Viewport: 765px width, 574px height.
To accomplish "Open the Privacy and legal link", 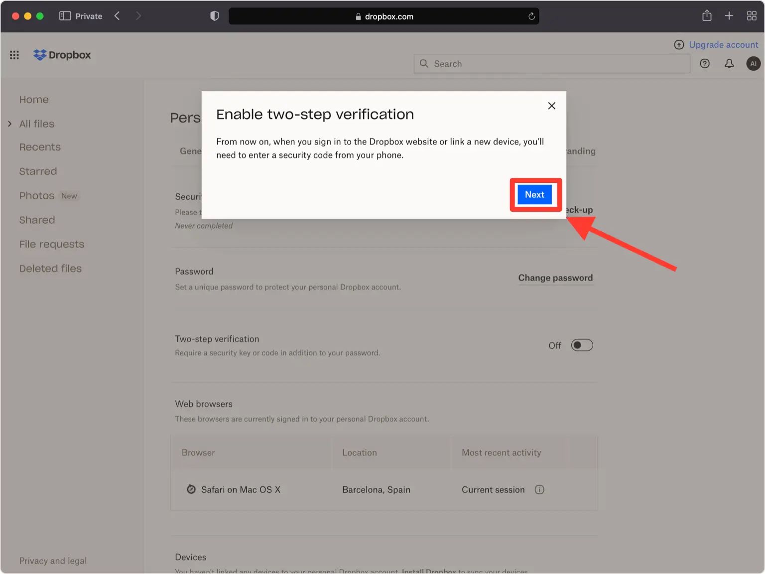I will (x=53, y=561).
